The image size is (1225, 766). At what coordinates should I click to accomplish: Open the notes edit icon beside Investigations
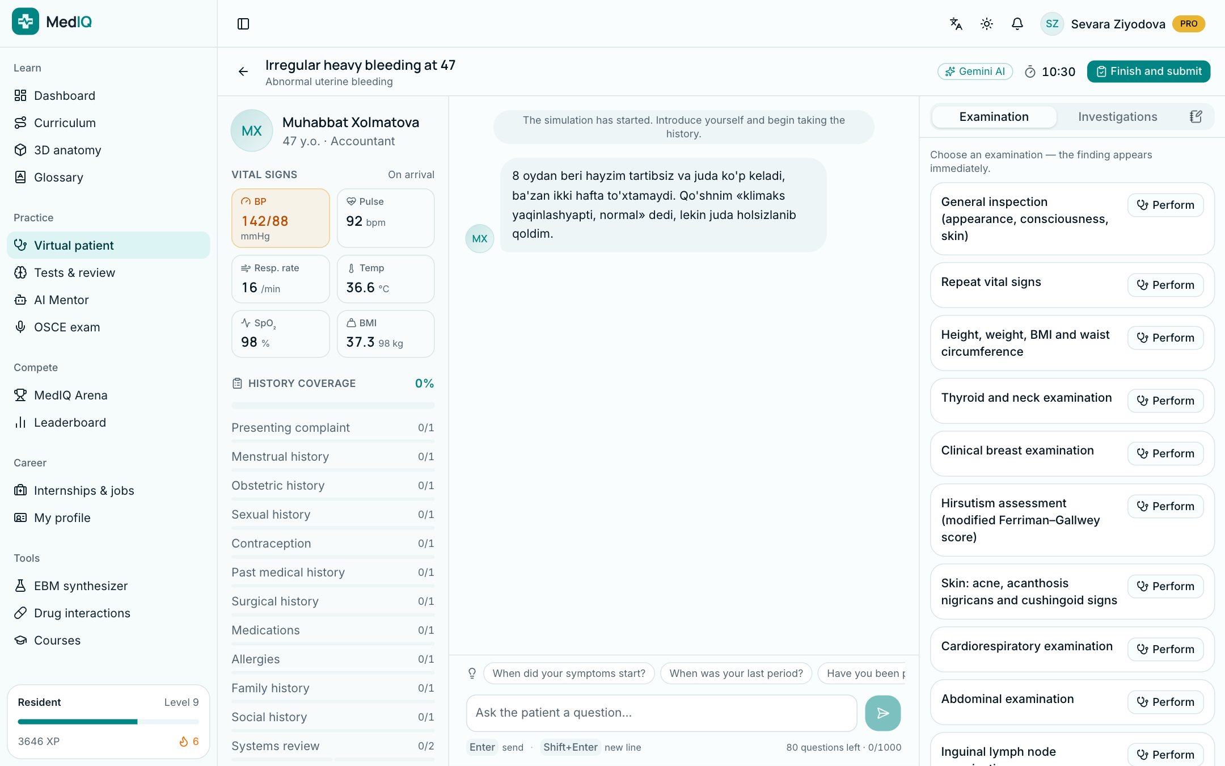(x=1196, y=117)
